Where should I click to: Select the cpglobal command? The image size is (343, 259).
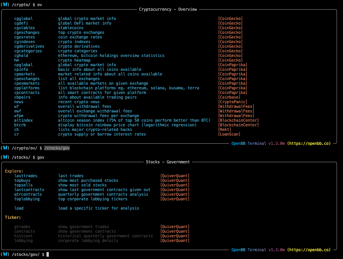(23, 65)
